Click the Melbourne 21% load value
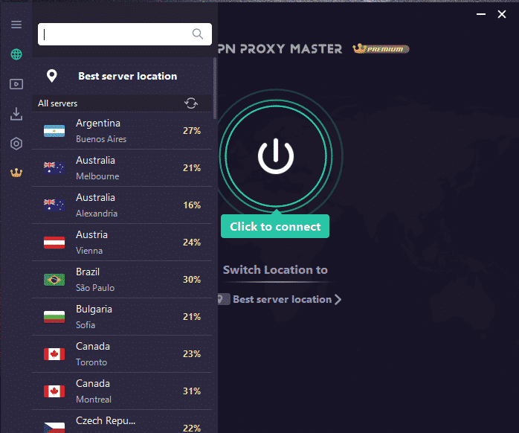 click(x=192, y=168)
